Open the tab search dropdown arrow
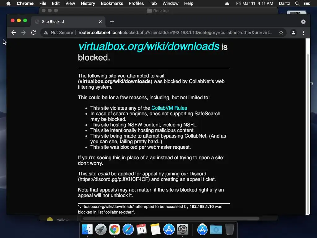Viewport: 317px width, 238px height. pos(303,22)
